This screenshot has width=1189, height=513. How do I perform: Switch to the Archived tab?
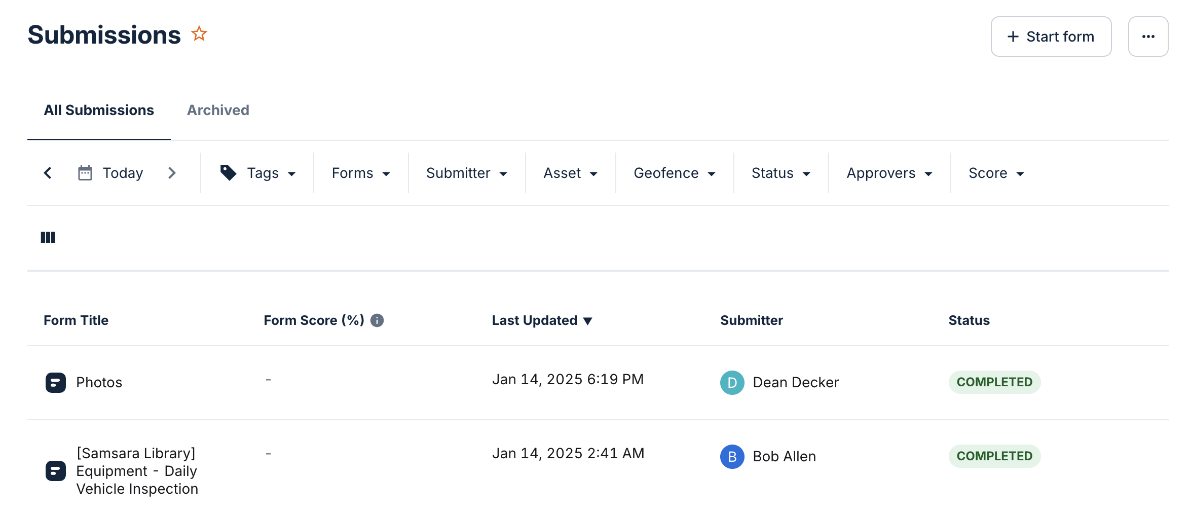point(218,110)
